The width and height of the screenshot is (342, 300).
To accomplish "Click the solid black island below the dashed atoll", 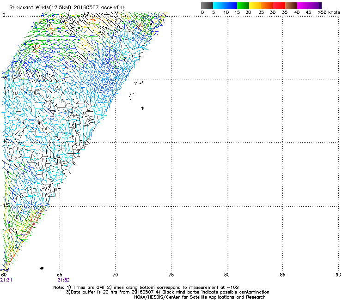I will coord(142,108).
